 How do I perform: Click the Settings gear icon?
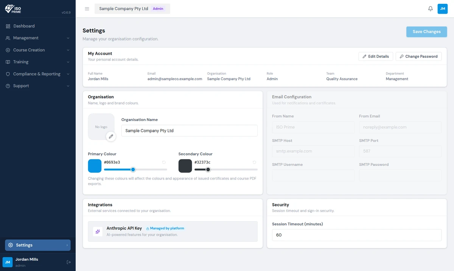tap(11, 245)
